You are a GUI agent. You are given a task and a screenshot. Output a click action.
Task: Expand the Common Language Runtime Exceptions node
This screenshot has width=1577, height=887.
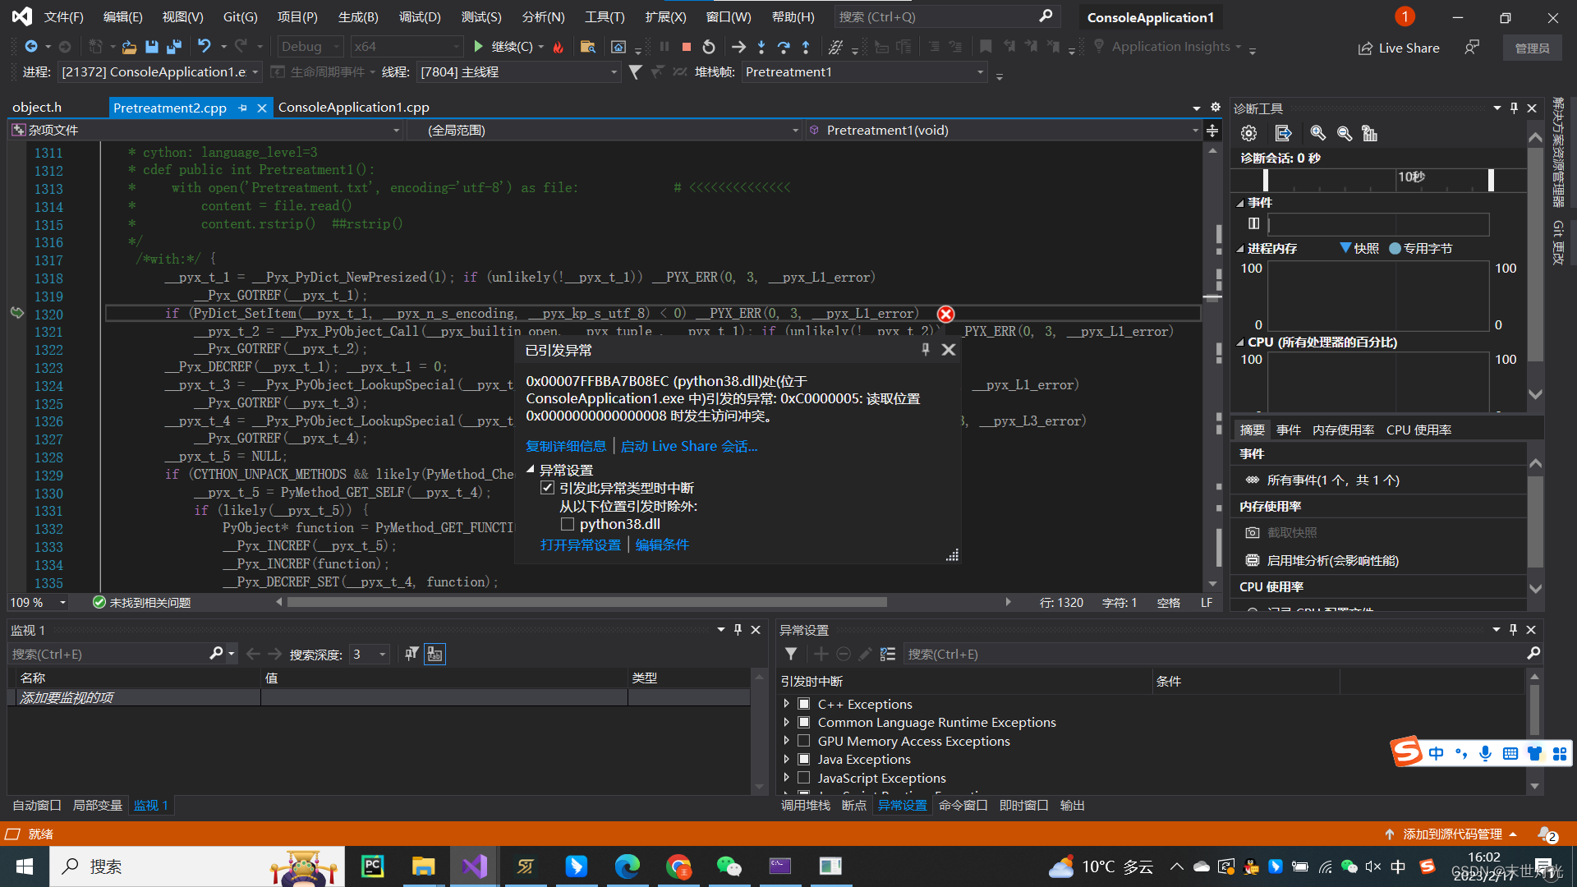tap(786, 722)
